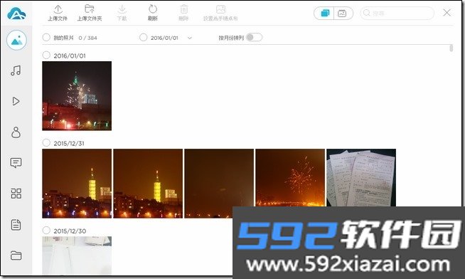Image resolution: width=465 pixels, height=279 pixels.
Task: Open the orange fireworks burst photo
Action: coord(290,178)
